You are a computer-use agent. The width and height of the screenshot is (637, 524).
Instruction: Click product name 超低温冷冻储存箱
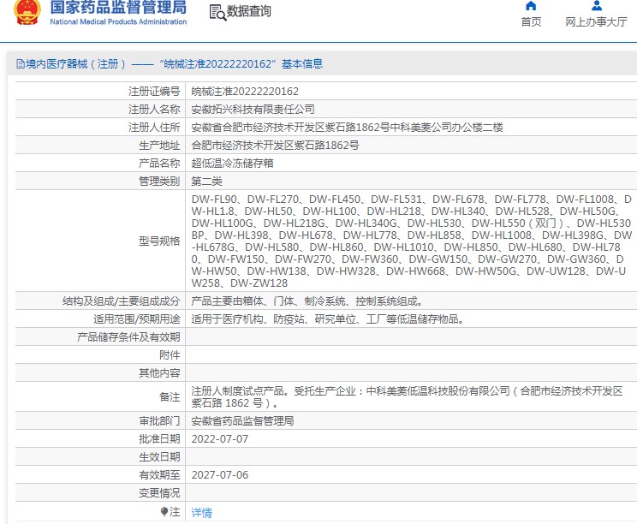pos(232,163)
